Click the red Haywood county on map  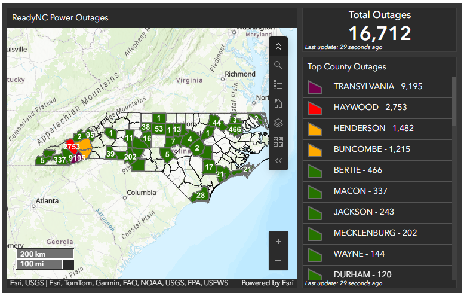(x=71, y=147)
